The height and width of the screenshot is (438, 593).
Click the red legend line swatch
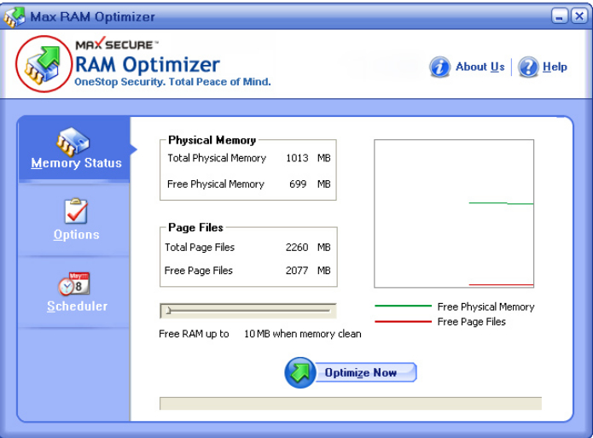pos(403,322)
